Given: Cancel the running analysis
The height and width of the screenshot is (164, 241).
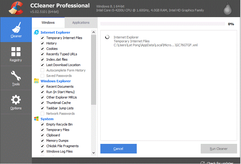Looking at the screenshot, I should (x=118, y=149).
